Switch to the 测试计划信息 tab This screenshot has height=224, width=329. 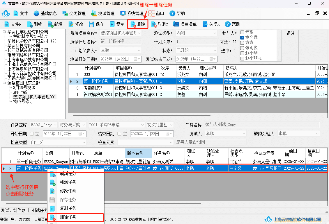coord(13,210)
